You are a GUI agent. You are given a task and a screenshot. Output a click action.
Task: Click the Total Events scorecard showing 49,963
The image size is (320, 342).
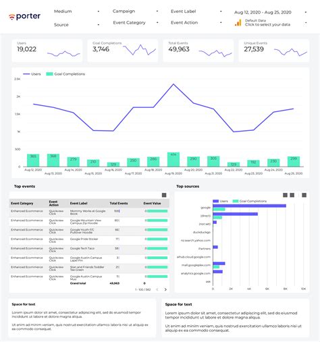(x=198, y=51)
